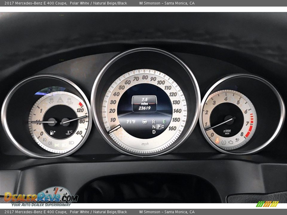
Task: Click the DealerRevs.com logo
Action: 41,197
